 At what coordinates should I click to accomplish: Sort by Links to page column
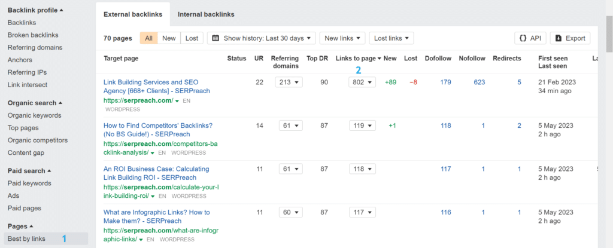point(359,59)
